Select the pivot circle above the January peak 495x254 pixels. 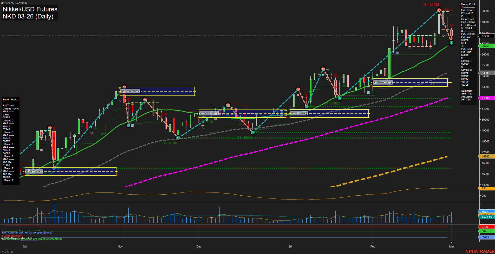click(x=323, y=69)
